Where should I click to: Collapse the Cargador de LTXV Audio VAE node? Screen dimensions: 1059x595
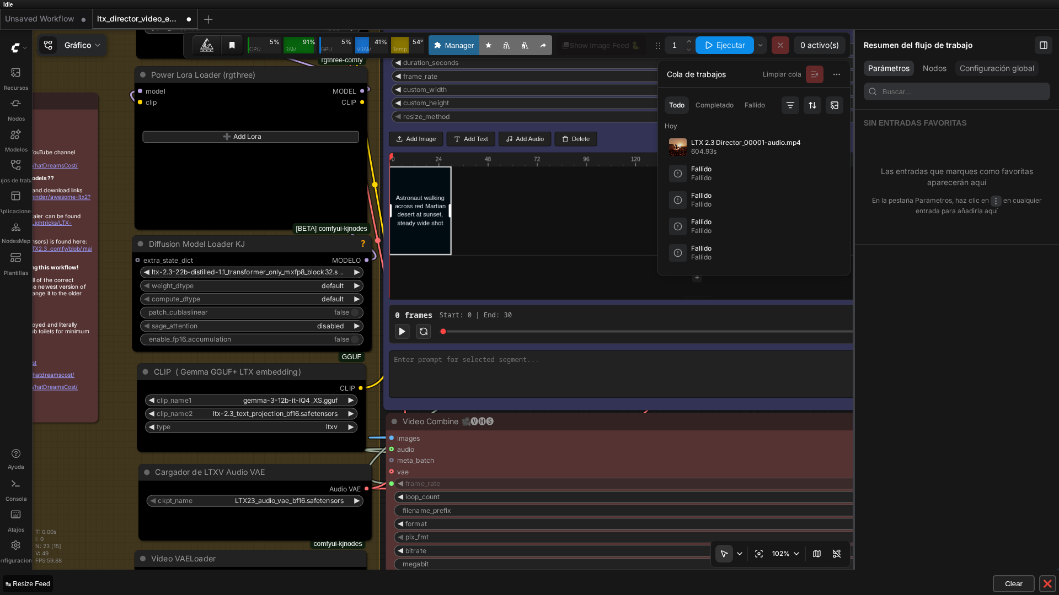click(147, 472)
